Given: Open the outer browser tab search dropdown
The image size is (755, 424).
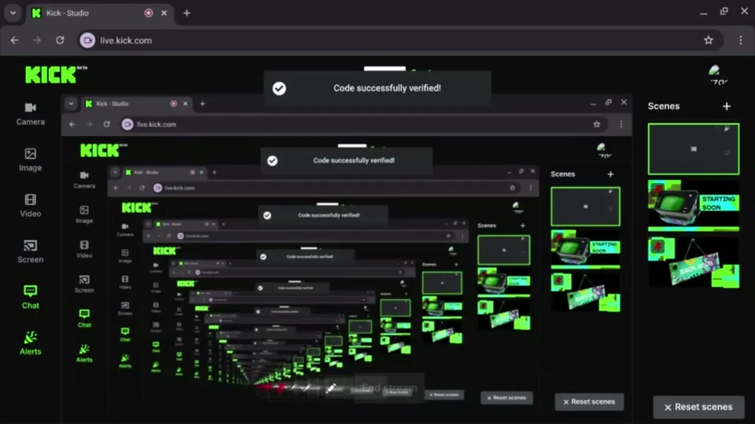Looking at the screenshot, I should 12,13.
